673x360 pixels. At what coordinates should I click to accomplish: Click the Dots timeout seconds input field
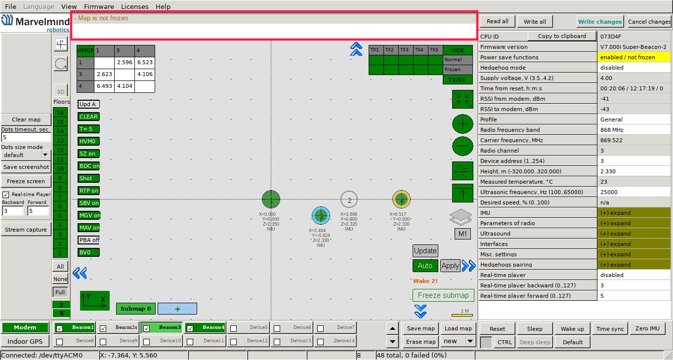[x=26, y=137]
